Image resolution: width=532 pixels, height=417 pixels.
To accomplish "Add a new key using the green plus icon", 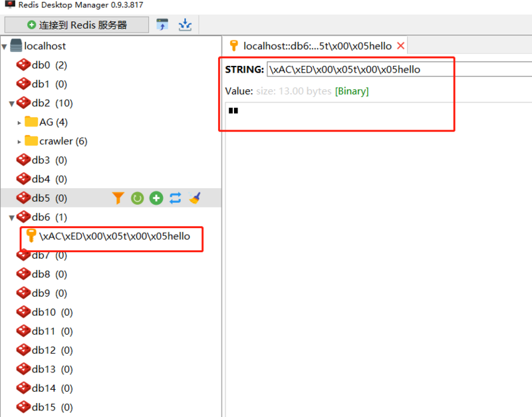I will [156, 198].
